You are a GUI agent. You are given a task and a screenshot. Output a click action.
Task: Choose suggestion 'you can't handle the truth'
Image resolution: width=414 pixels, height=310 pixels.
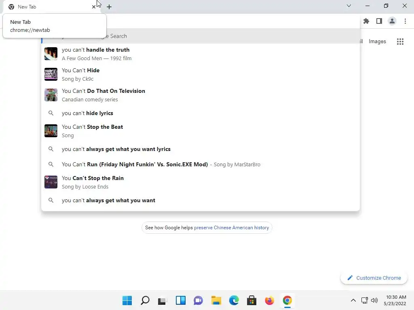201,54
